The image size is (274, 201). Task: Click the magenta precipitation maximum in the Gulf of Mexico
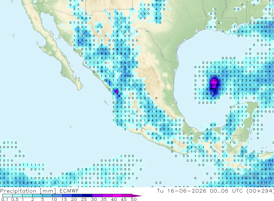pos(213,83)
